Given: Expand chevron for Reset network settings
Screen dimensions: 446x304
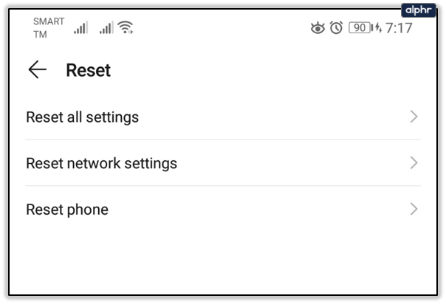Looking at the screenshot, I should click(x=414, y=163).
